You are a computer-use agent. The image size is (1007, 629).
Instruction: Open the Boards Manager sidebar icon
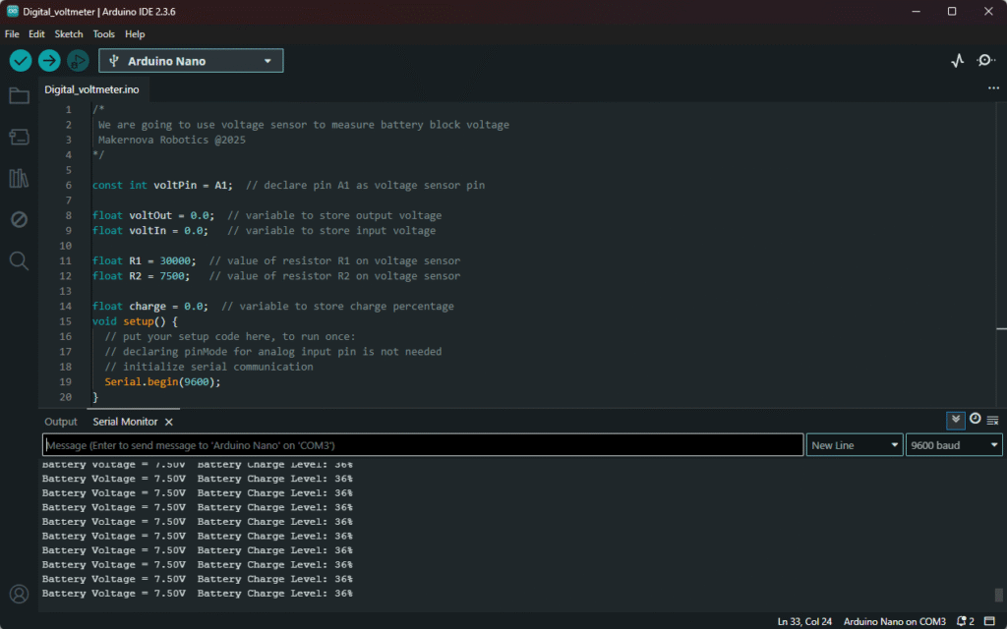pos(19,137)
